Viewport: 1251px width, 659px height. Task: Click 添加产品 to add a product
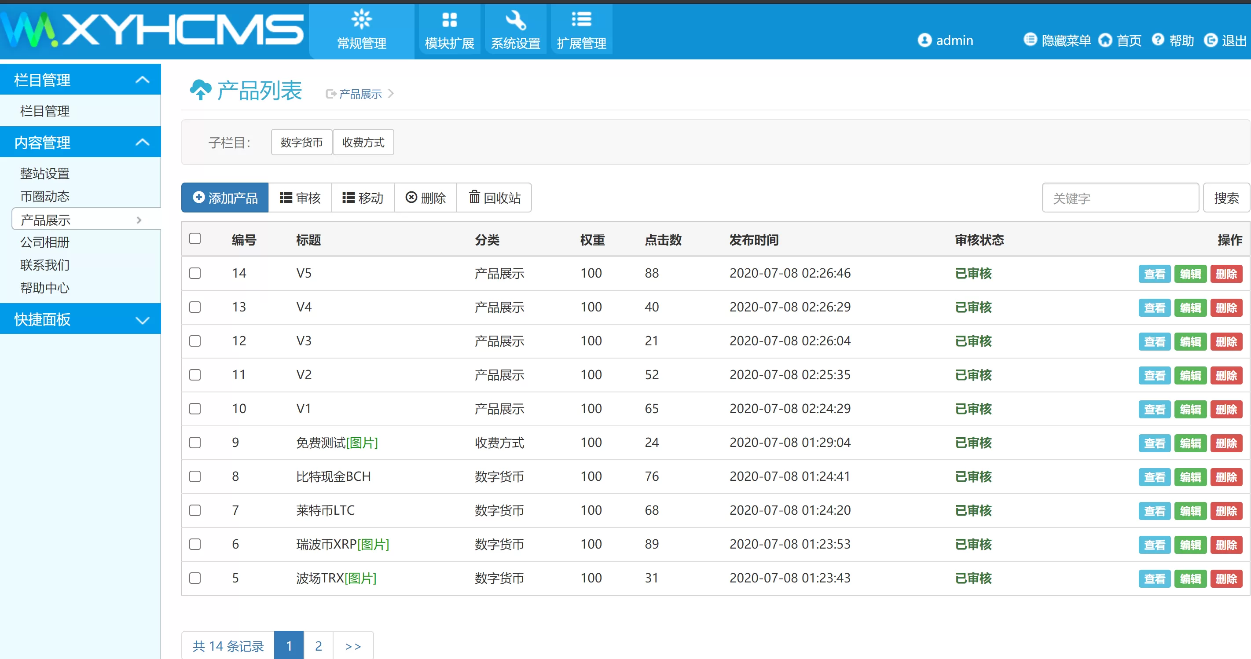[x=224, y=197]
